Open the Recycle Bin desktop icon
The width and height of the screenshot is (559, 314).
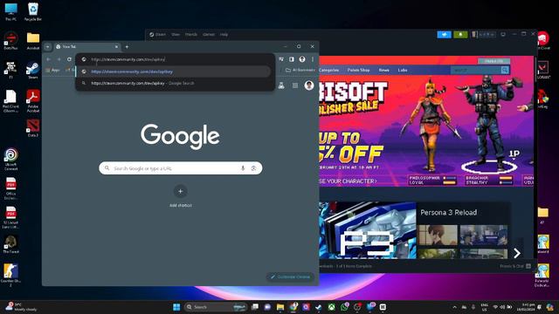[x=33, y=11]
